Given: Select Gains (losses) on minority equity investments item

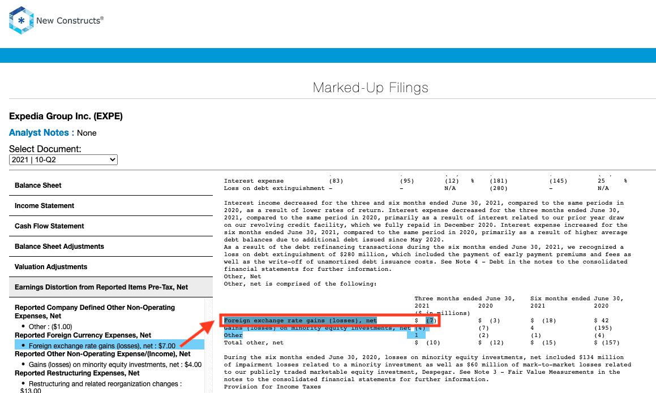Looking at the screenshot, I should click(115, 365).
